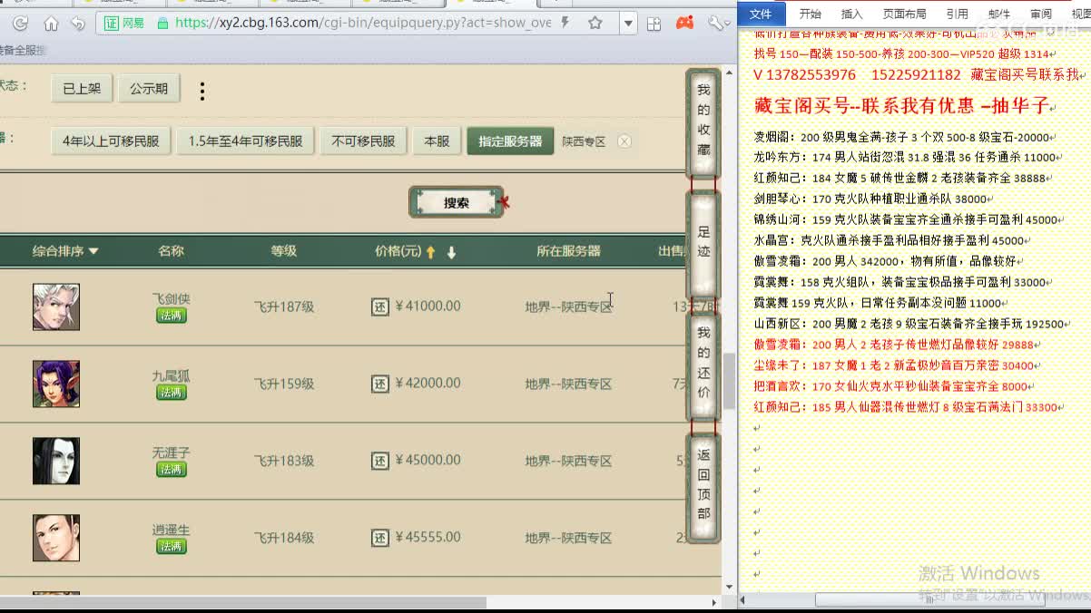Click 法满 badge under 无涯子

coord(172,470)
